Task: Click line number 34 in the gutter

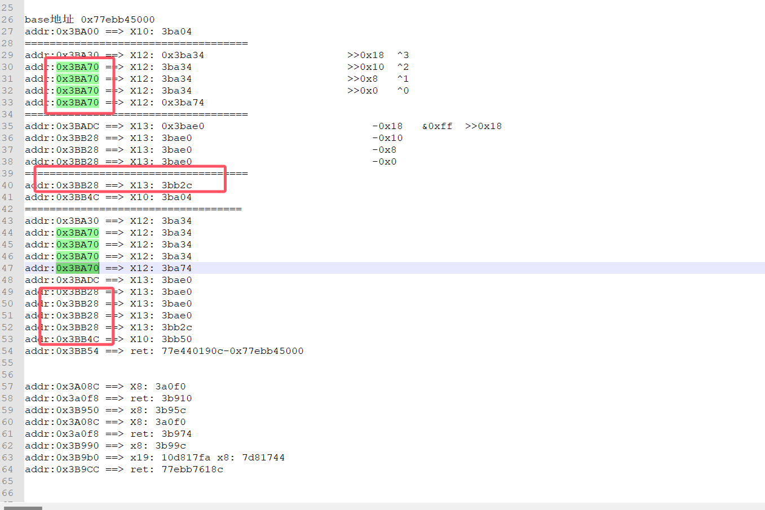Action: pos(7,114)
